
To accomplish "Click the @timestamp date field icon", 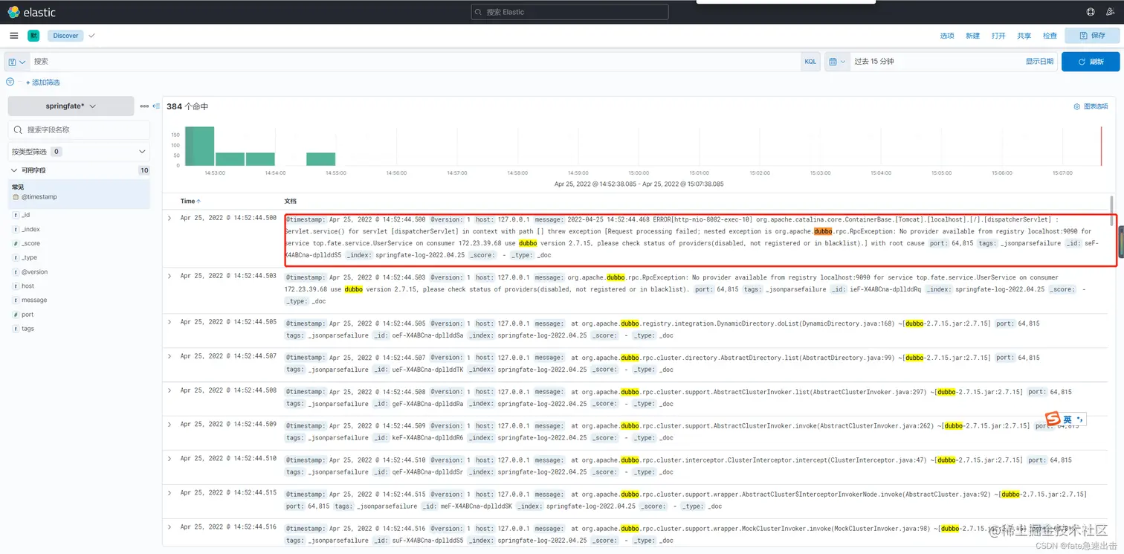I will click(16, 197).
